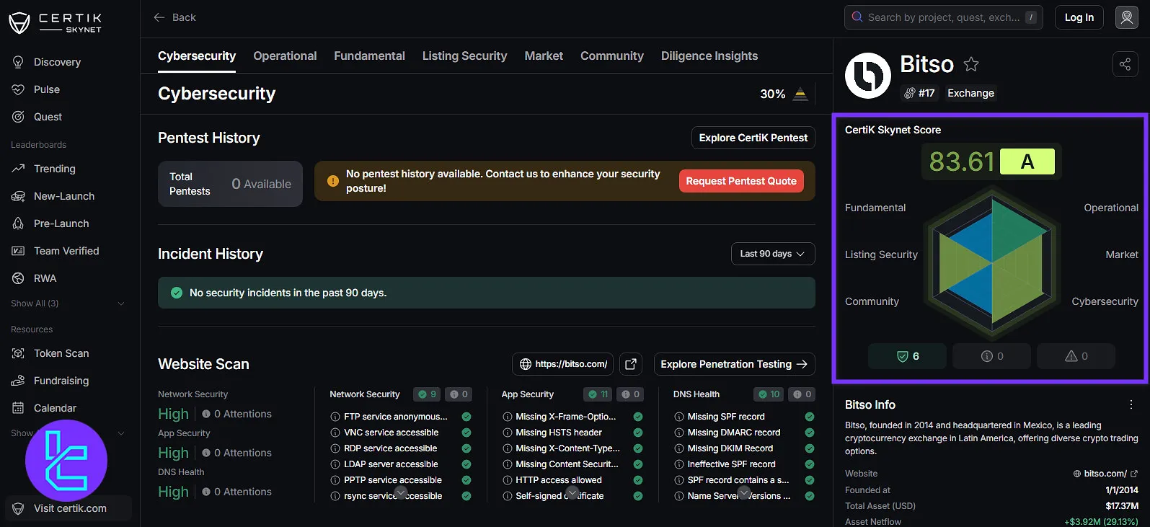This screenshot has width=1150, height=527.
Task: Click the 83.61 Skynet score
Action: 962,161
